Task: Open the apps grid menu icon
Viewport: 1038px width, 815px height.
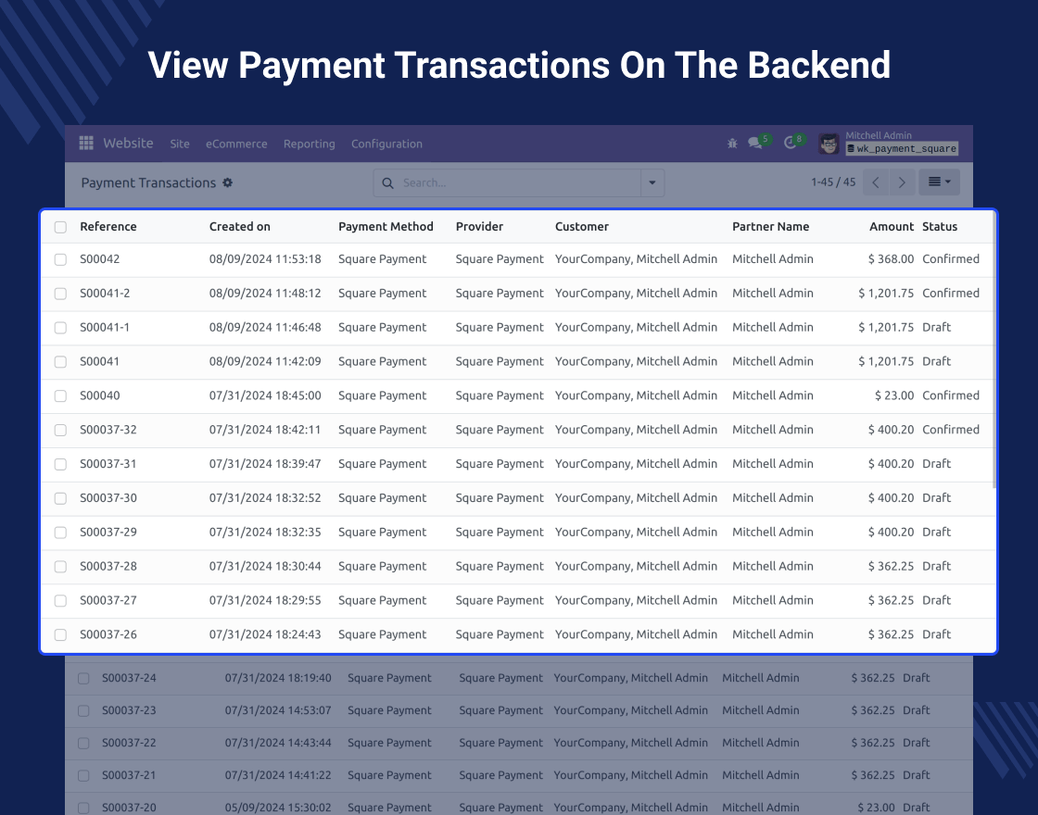Action: pos(86,143)
